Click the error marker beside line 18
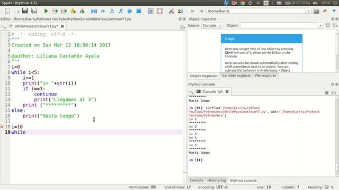Viewport: 339px width, 190px height. (x=2, y=127)
